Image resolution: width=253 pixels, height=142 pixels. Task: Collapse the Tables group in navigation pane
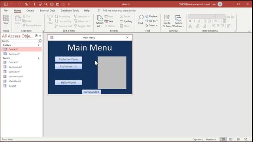pos(39,45)
